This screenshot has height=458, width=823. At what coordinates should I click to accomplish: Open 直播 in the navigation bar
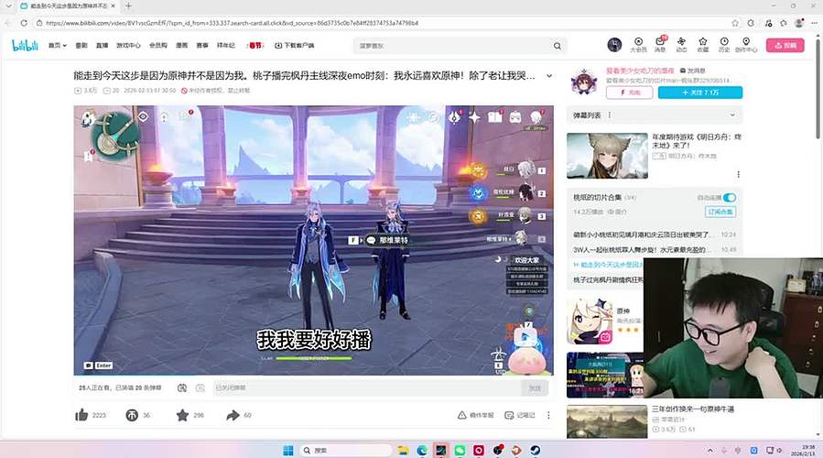[102, 46]
